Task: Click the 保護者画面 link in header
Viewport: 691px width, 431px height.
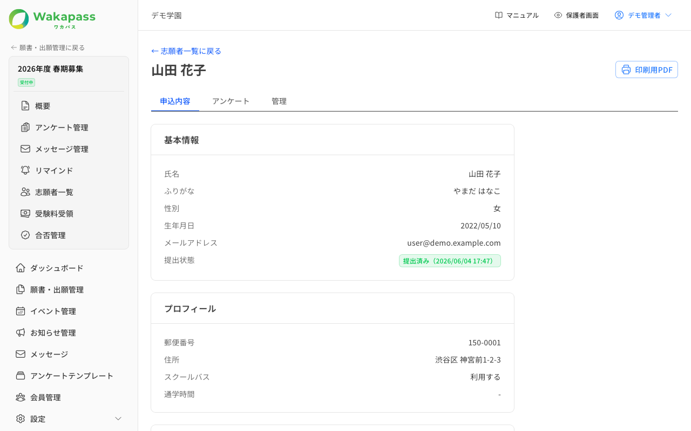Action: 576,15
